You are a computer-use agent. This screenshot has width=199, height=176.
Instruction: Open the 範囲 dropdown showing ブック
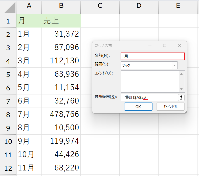tap(175, 65)
